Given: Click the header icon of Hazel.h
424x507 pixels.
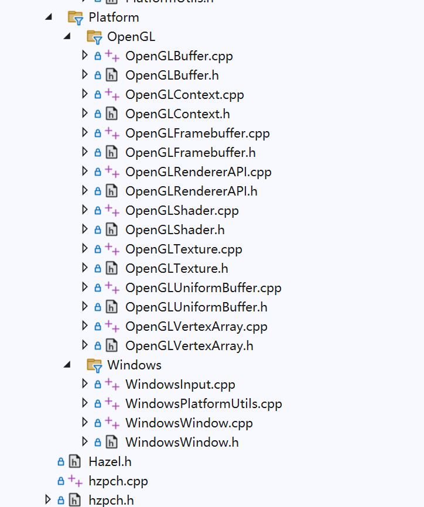Looking at the screenshot, I should click(75, 461).
